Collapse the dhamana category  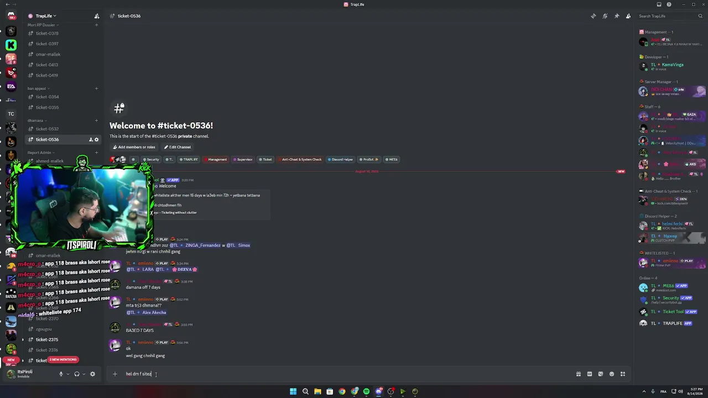click(x=37, y=121)
